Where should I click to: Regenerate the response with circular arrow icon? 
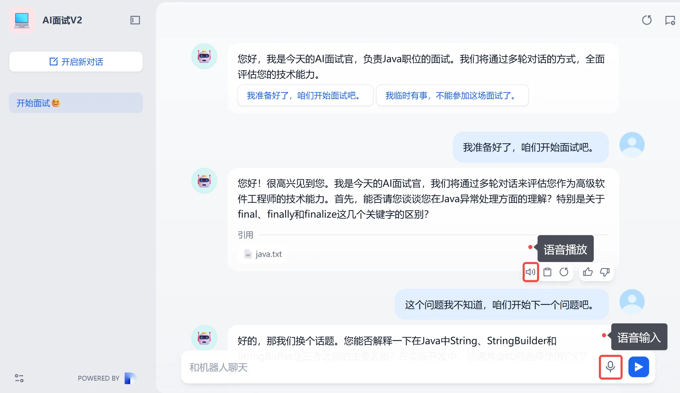coord(564,272)
